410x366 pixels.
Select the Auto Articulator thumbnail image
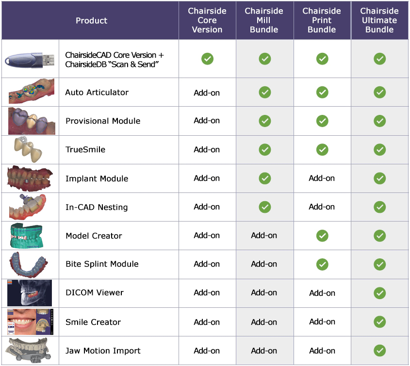32,92
